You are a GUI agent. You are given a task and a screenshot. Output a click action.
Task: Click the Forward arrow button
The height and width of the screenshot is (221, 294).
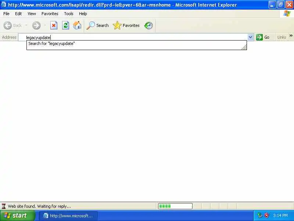click(x=36, y=25)
